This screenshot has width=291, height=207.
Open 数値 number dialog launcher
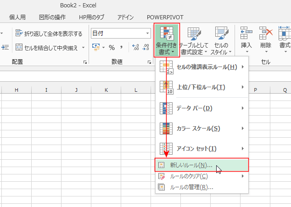coord(149,62)
